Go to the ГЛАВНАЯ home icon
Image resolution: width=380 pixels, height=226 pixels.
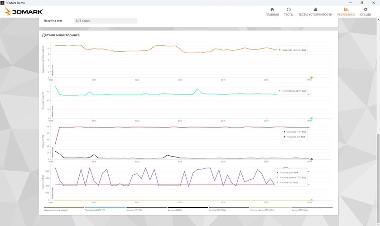click(272, 10)
